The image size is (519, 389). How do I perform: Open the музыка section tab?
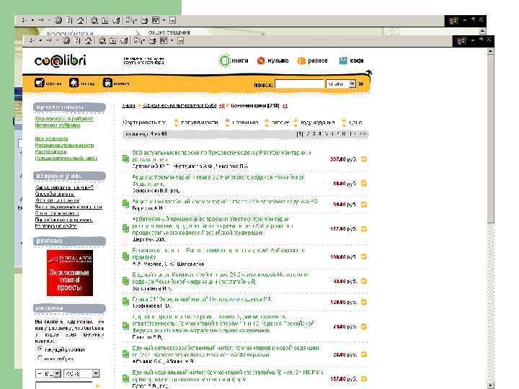272,61
